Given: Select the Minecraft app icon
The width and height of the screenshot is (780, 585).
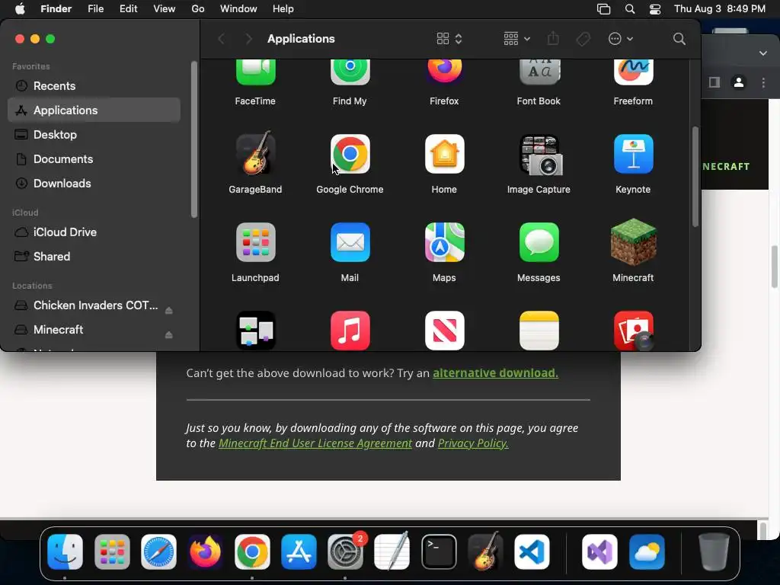Looking at the screenshot, I should tap(633, 242).
